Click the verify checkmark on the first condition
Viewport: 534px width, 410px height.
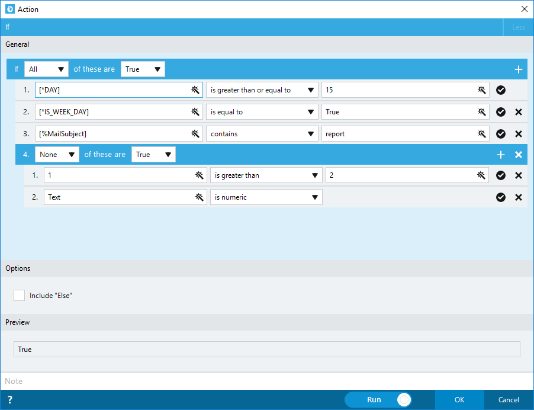501,89
